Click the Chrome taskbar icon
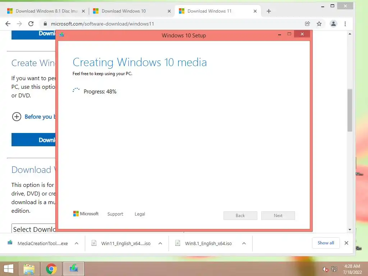Image resolution: width=368 pixels, height=276 pixels. (x=51, y=269)
